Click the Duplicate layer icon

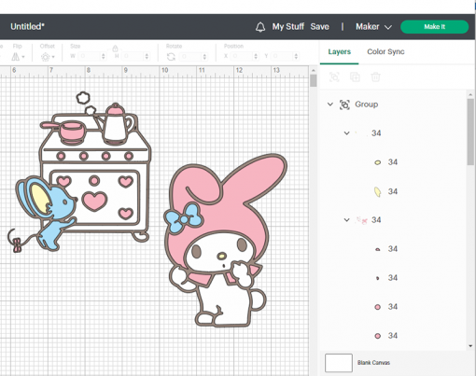[x=355, y=77]
